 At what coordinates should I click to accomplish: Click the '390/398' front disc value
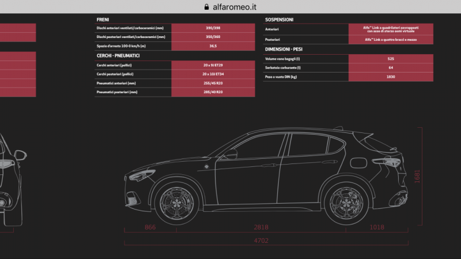213,28
